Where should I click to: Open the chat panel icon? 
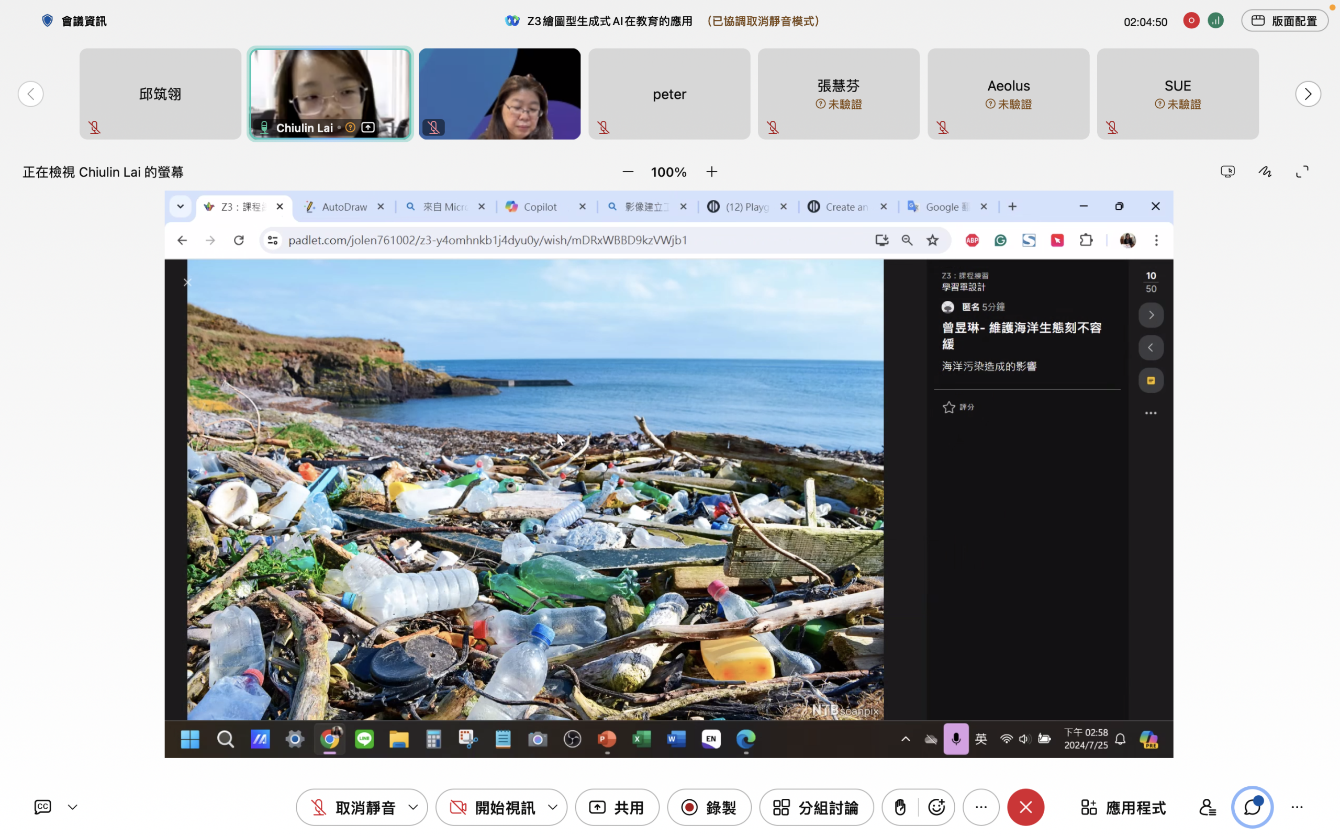tap(1252, 808)
